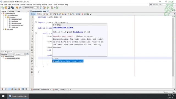The height and width of the screenshot is (99, 176).
Task: Click Find Next Occurrence editor icon
Action: (x=60, y=14)
